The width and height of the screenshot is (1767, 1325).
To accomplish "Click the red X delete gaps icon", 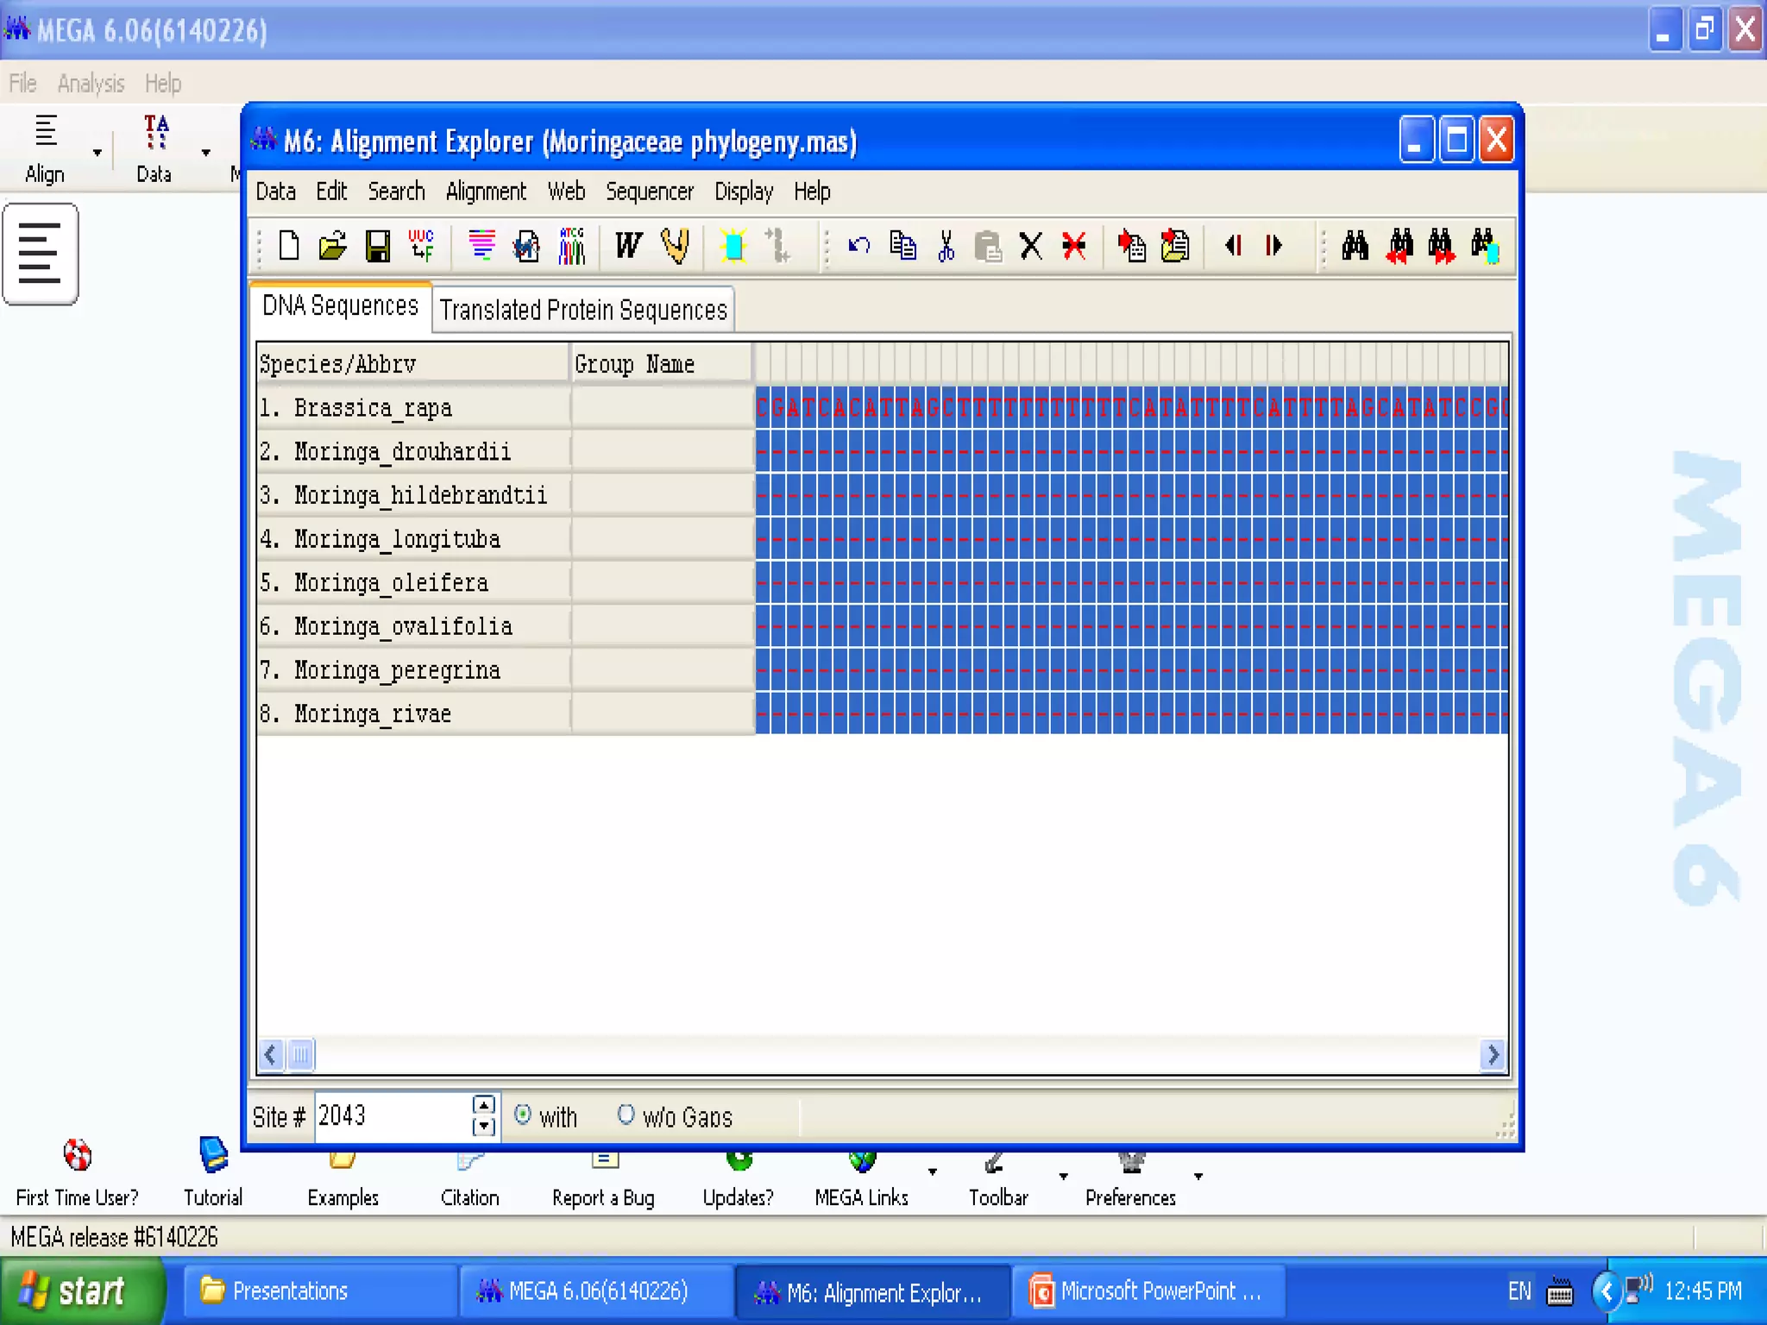I will 1073,246.
